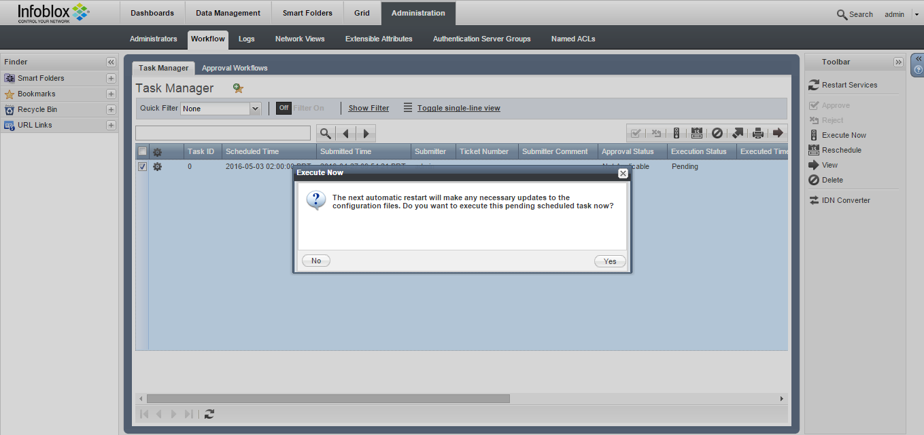The width and height of the screenshot is (924, 435).
Task: Open the Approval Workflows tab
Action: 235,68
